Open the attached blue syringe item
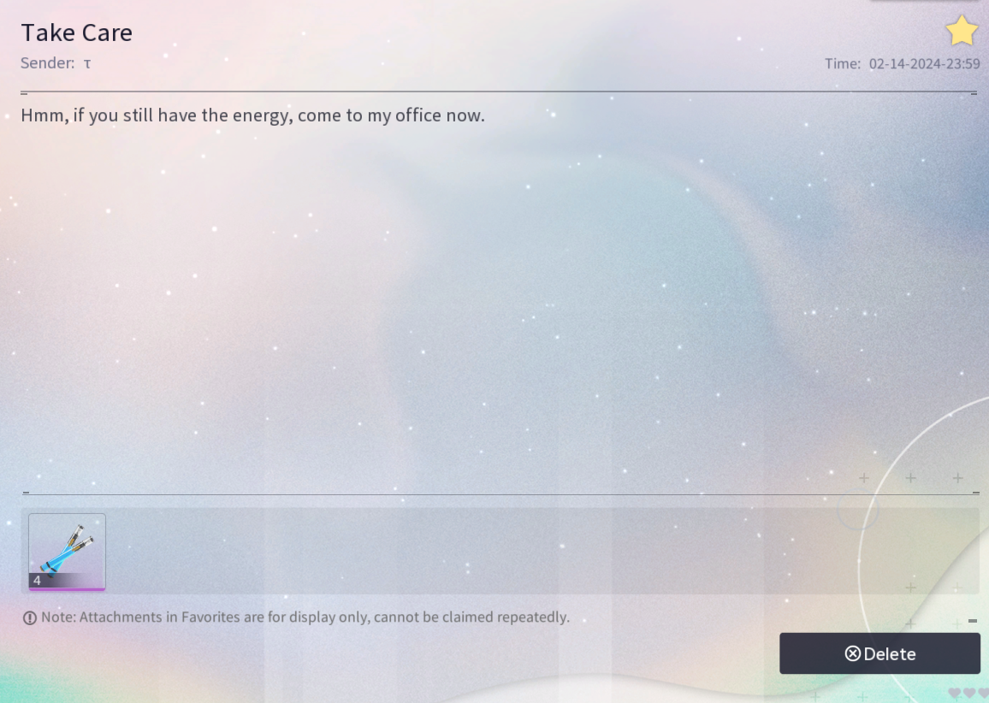 (67, 552)
